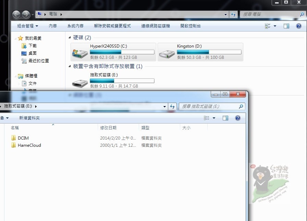
Task: Close the E: drive window
Action: (238, 94)
